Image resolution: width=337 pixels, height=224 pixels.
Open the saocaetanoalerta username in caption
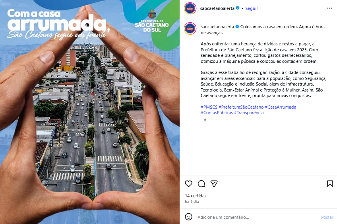click(x=217, y=27)
